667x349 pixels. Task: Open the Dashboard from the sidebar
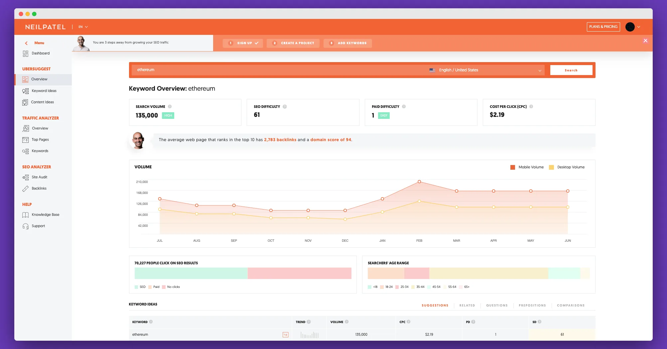(x=40, y=53)
